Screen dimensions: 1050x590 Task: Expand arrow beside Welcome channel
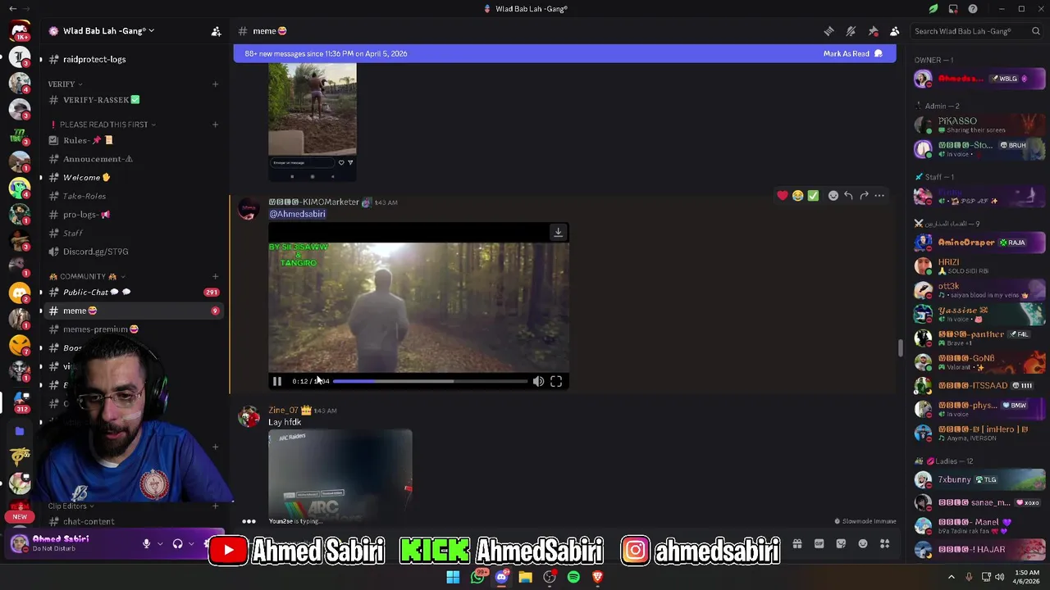[x=40, y=178]
